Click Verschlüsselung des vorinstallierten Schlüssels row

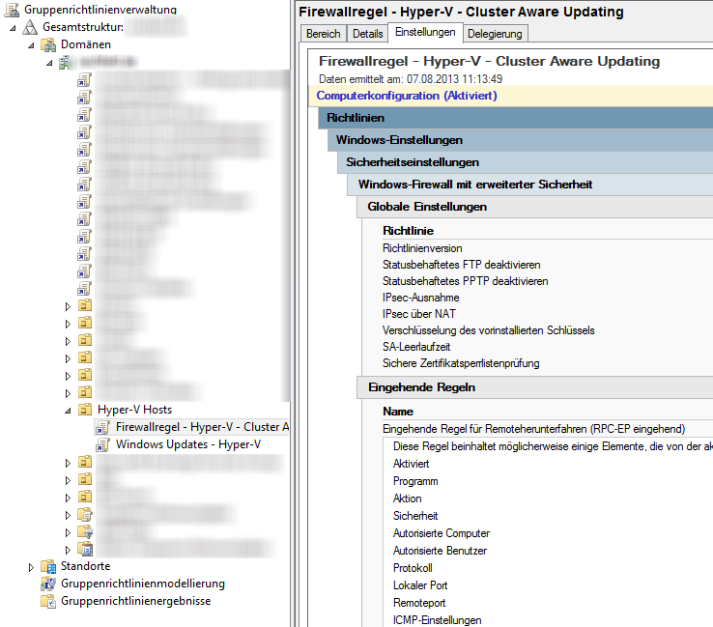pos(488,330)
